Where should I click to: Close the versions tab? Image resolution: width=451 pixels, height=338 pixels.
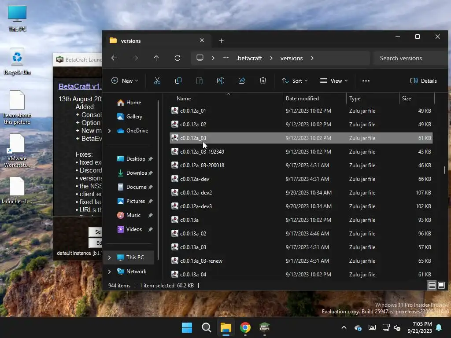[202, 40]
